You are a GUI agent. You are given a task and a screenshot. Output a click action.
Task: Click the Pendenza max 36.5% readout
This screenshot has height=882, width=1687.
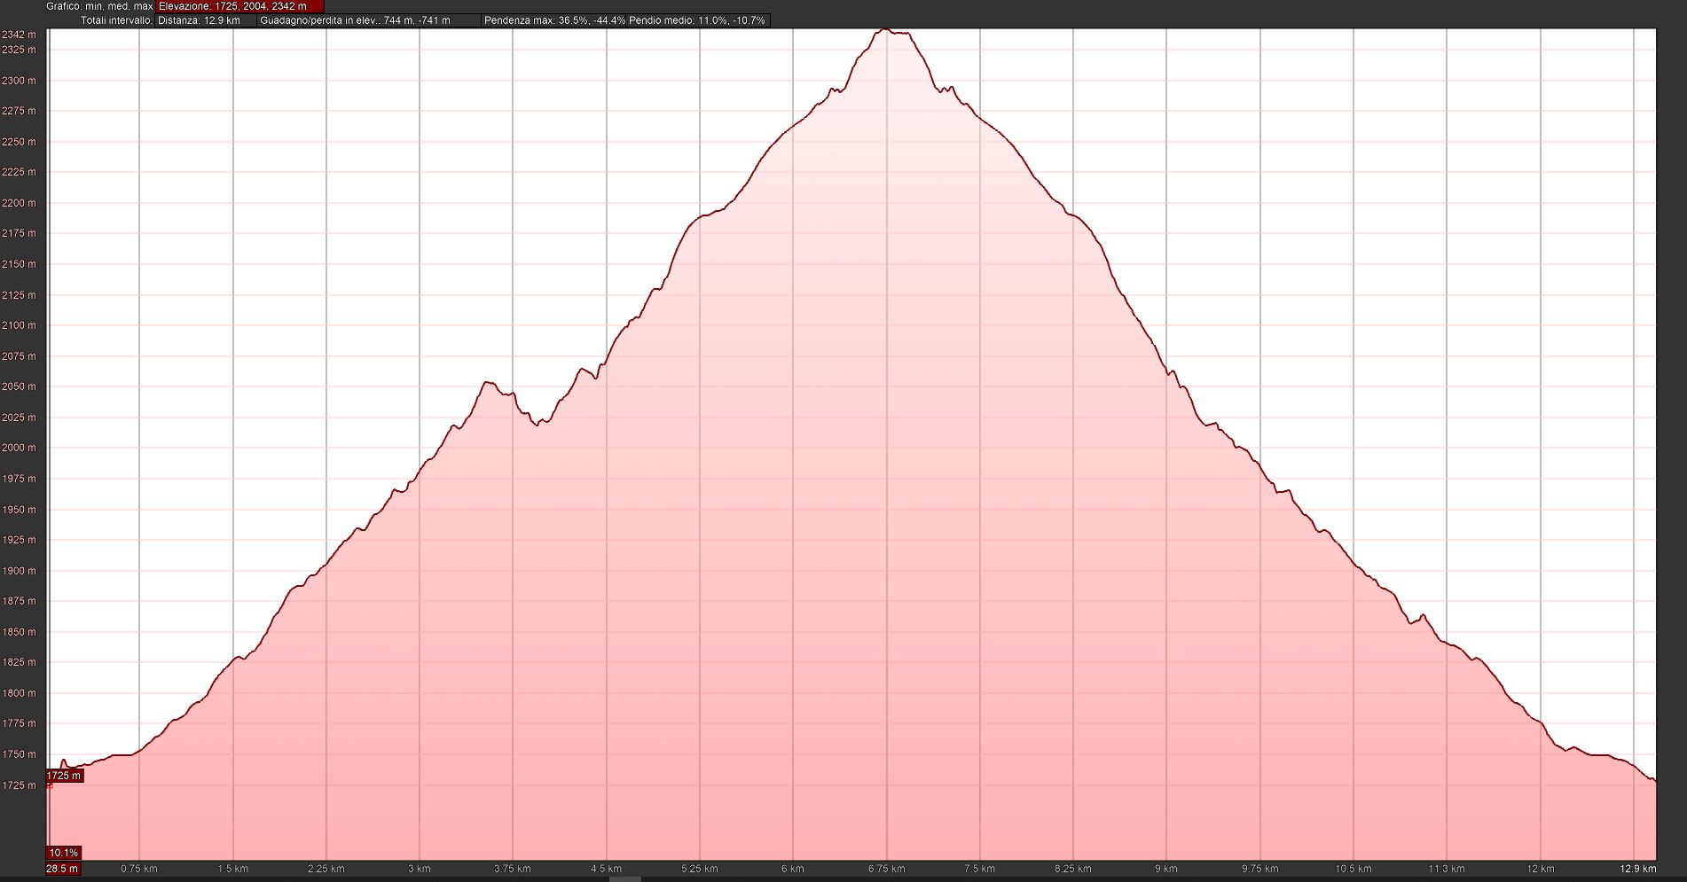tap(553, 20)
